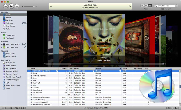Viewport: 181px width, 110px height.
Task: Sort by the Album column header
Action: [x=108, y=68]
